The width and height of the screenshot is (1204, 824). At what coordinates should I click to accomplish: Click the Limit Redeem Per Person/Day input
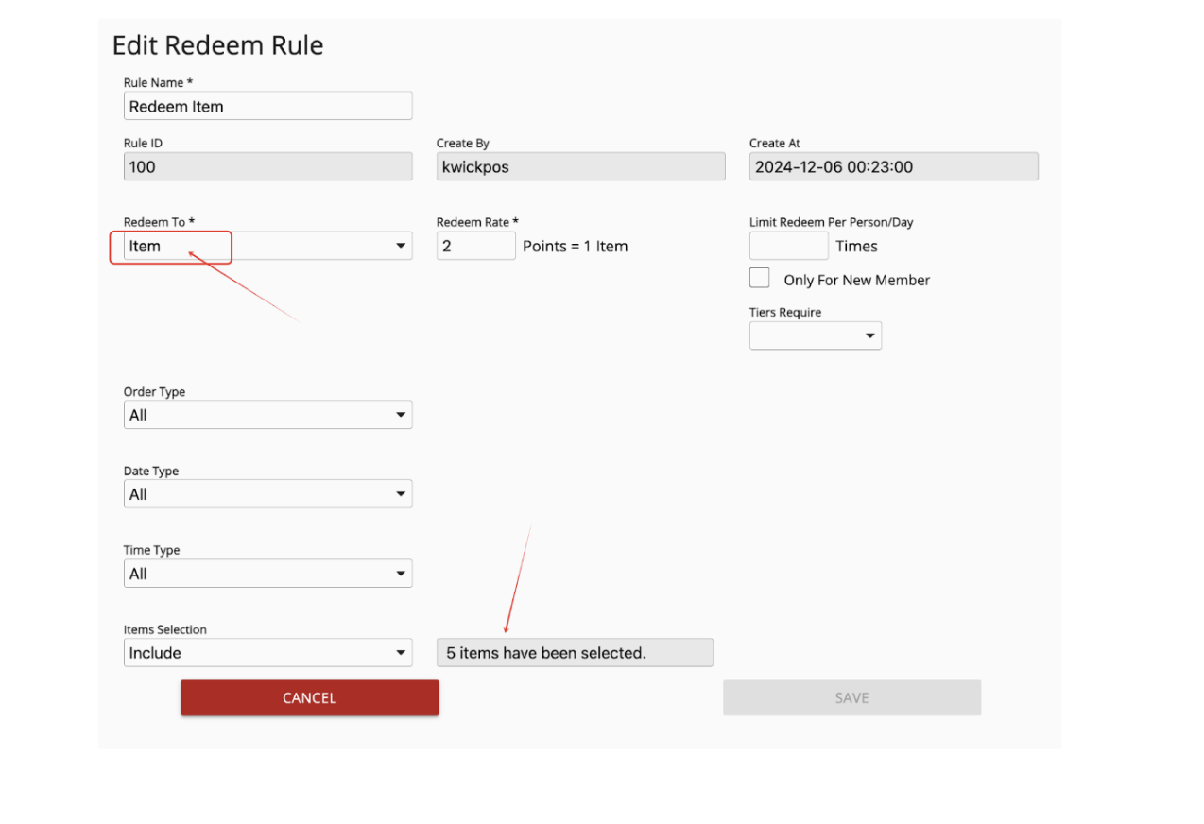788,246
